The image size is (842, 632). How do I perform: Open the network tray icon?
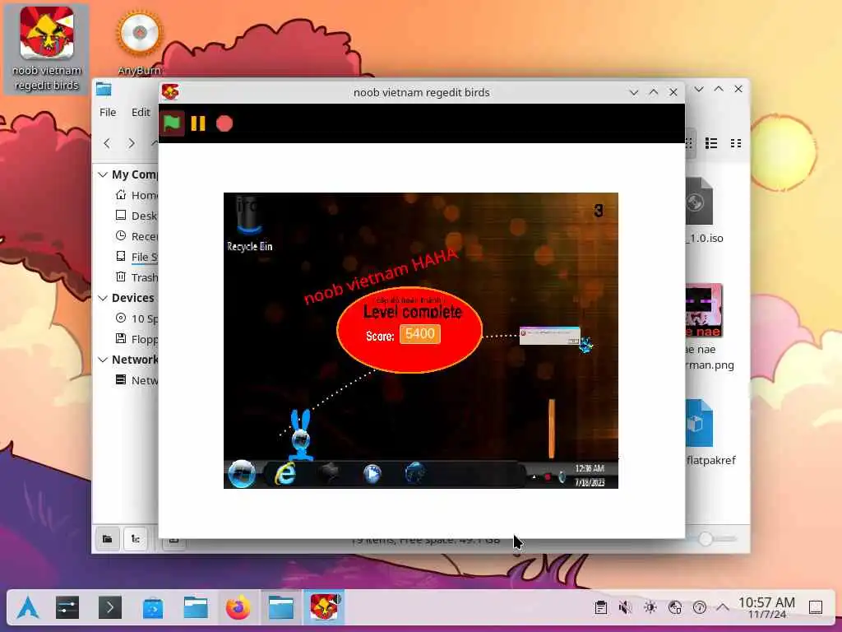tap(675, 608)
